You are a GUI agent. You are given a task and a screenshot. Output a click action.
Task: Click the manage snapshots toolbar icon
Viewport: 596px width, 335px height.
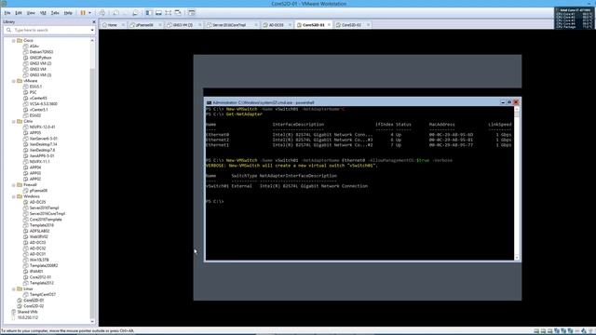pyautogui.click(x=135, y=13)
